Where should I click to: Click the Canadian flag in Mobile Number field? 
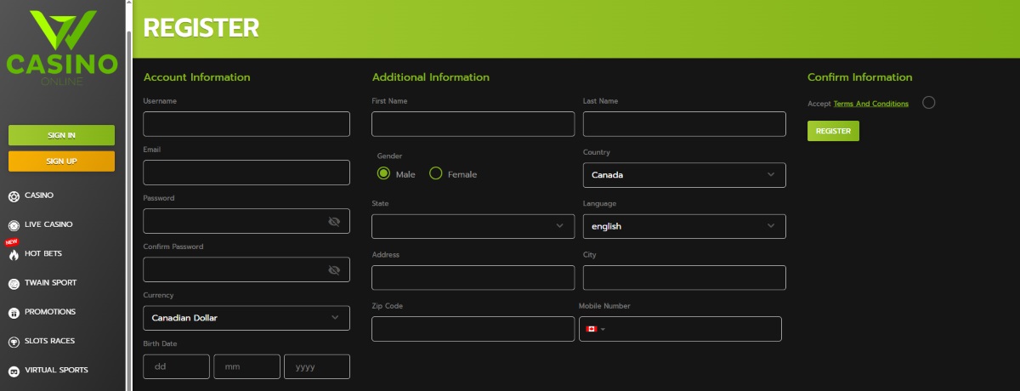click(x=592, y=329)
